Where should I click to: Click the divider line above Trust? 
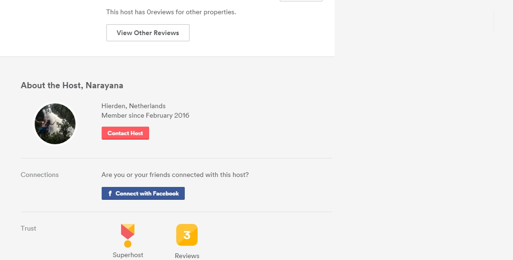pyautogui.click(x=176, y=212)
